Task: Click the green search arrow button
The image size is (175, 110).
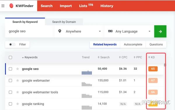Action: [x=160, y=31]
